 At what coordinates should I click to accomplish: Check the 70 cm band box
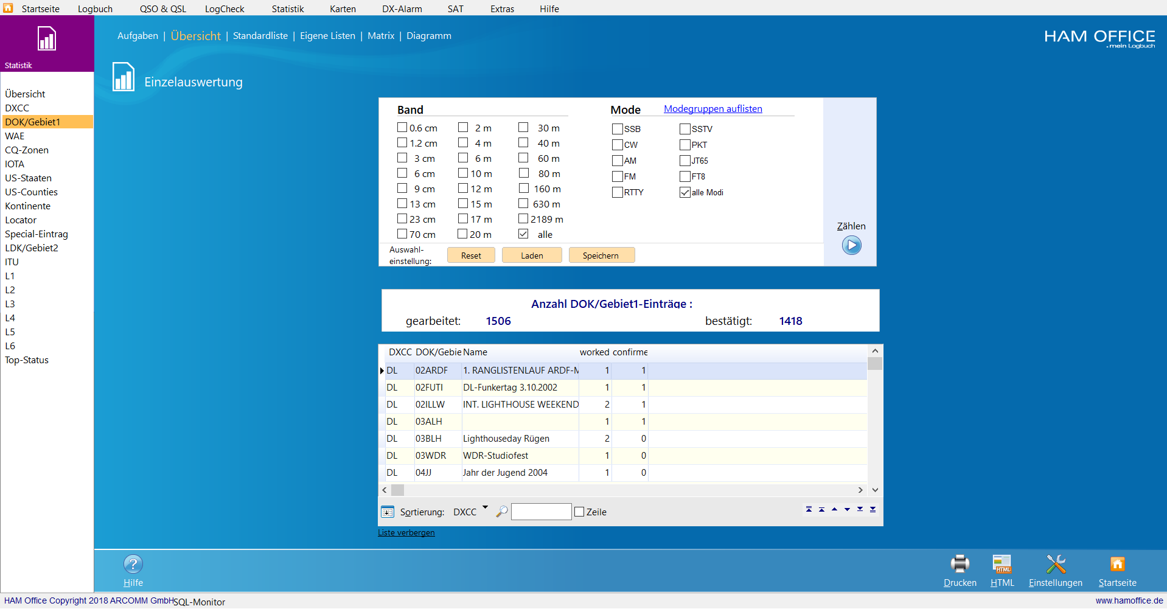402,234
